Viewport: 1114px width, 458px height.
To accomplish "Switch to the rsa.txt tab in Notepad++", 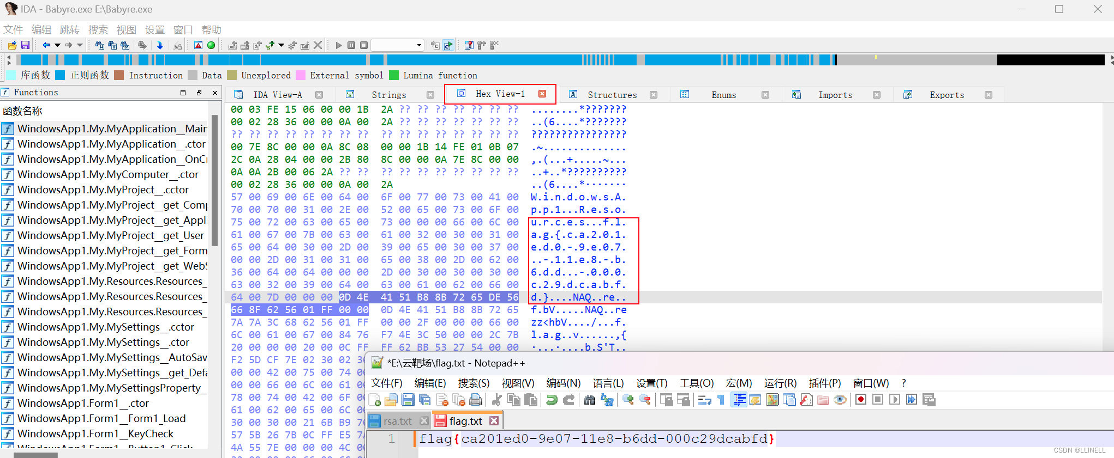I will (x=397, y=421).
